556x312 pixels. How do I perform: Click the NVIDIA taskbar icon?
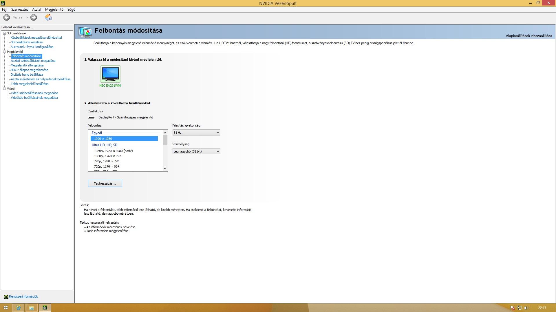point(45,308)
